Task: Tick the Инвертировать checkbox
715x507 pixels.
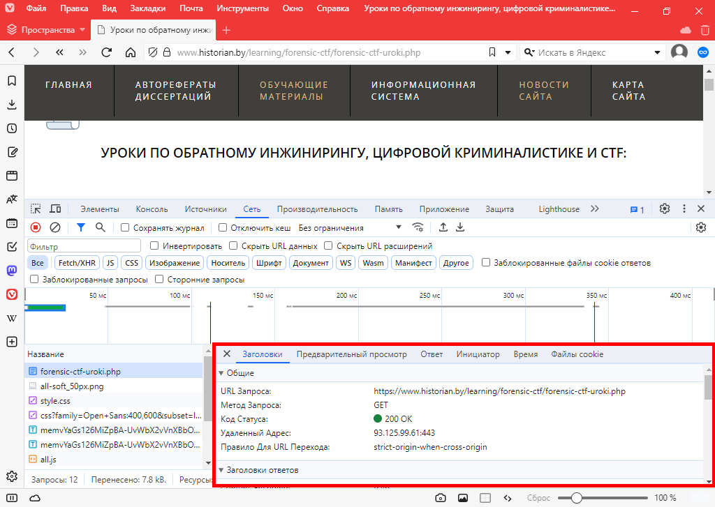Action: click(x=155, y=245)
